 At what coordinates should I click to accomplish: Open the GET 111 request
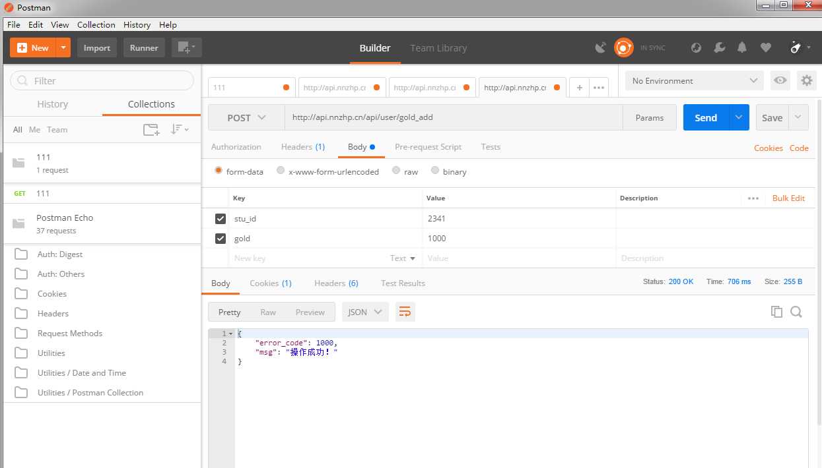(102, 193)
